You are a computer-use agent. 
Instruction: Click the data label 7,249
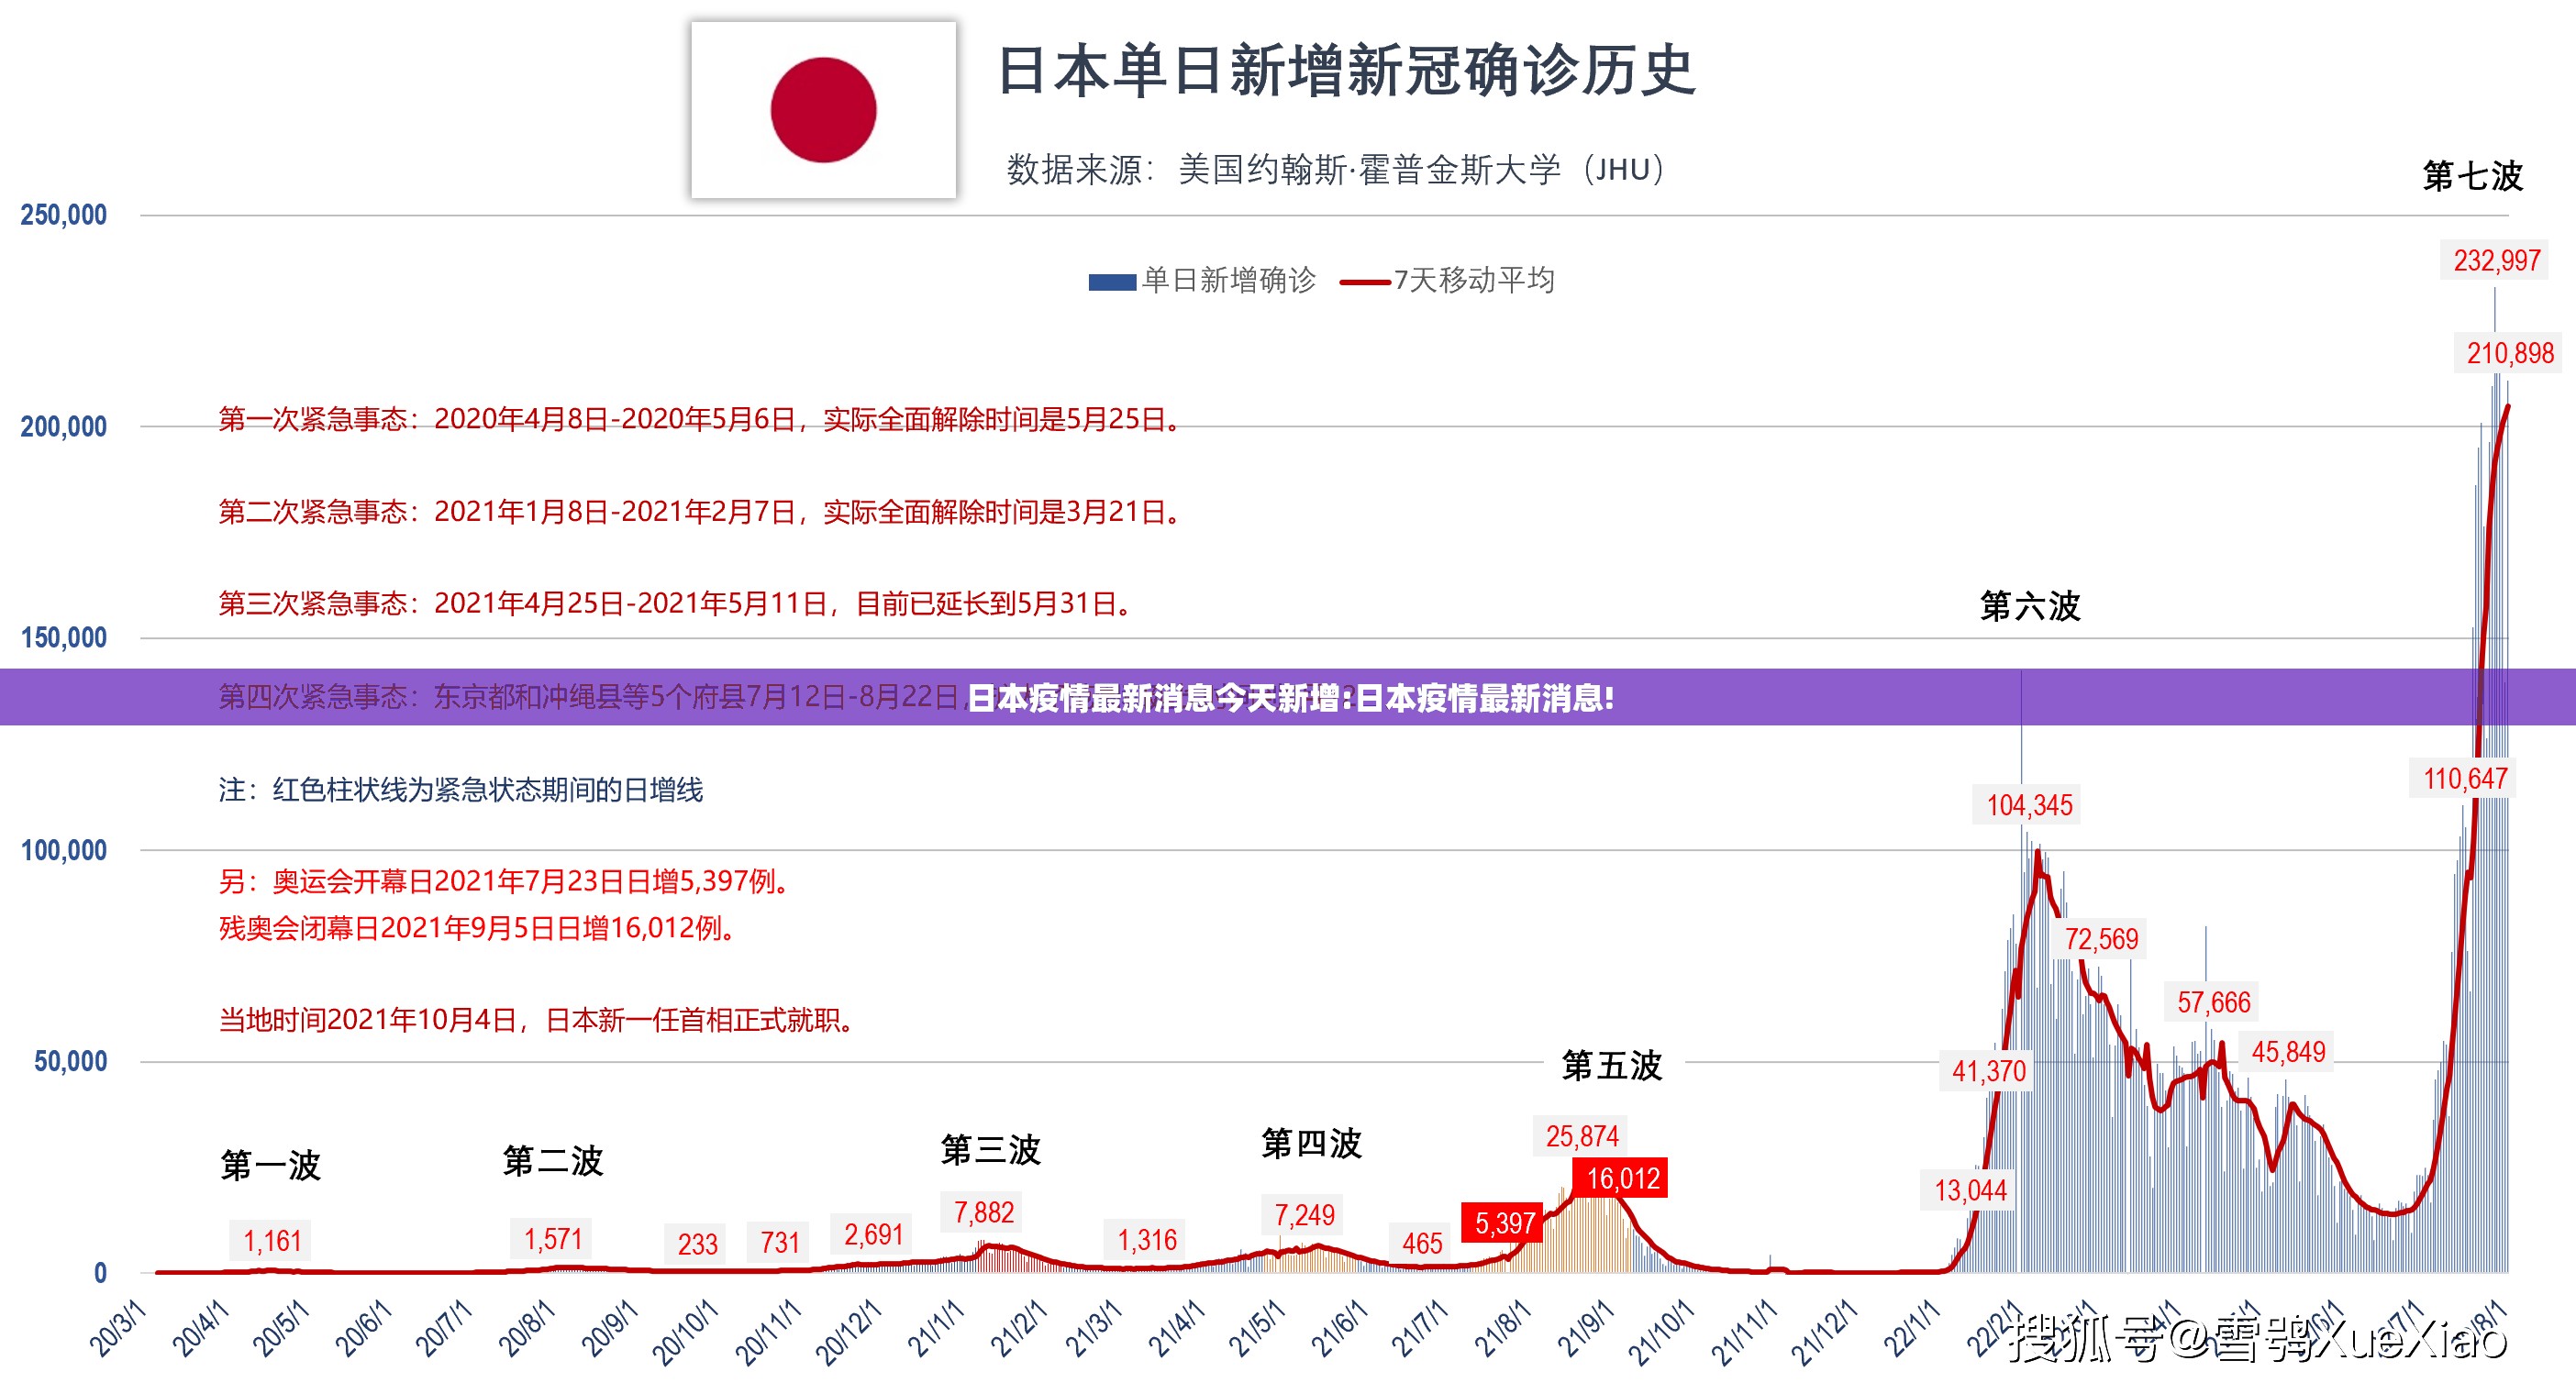[x=1304, y=1215]
